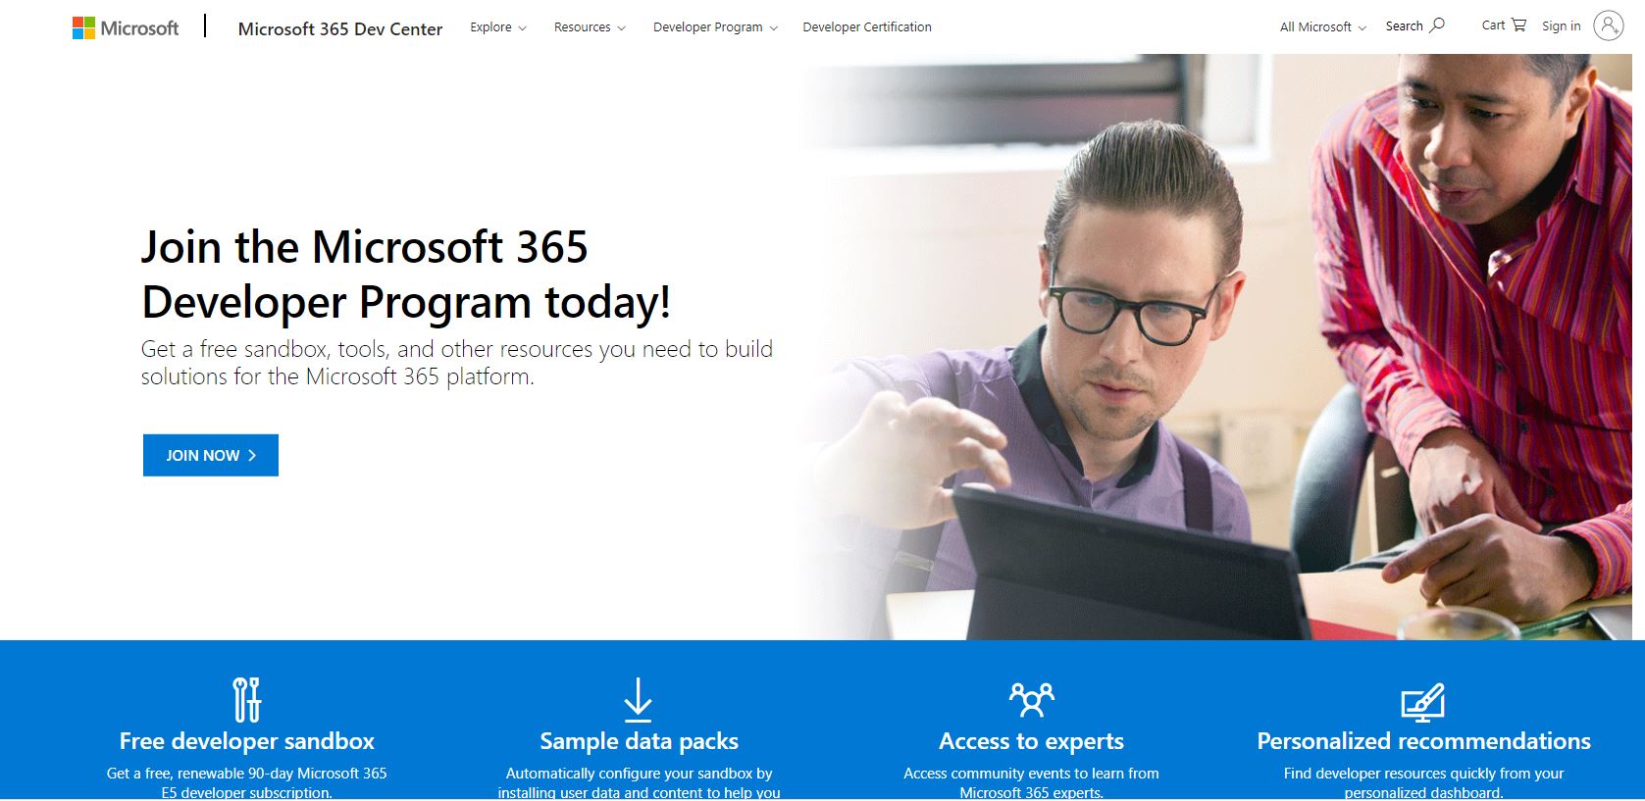Image resolution: width=1645 pixels, height=801 pixels.
Task: Open the shopping cart icon
Action: pos(1518,25)
